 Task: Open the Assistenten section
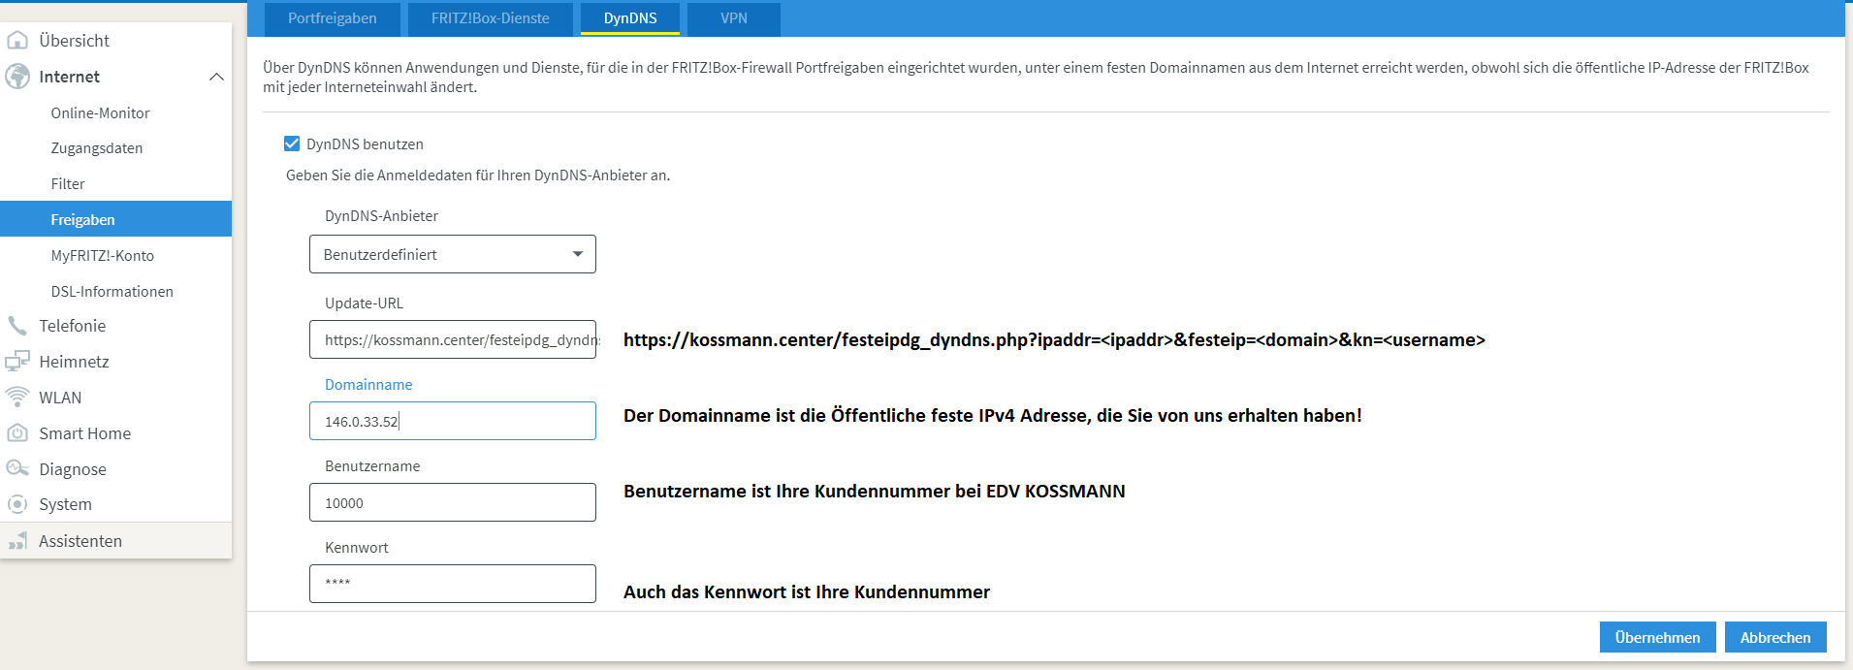[x=116, y=541]
